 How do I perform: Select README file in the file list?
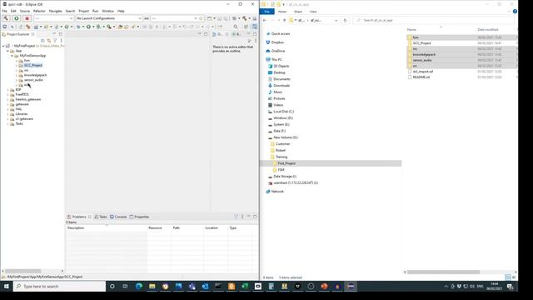(421, 77)
